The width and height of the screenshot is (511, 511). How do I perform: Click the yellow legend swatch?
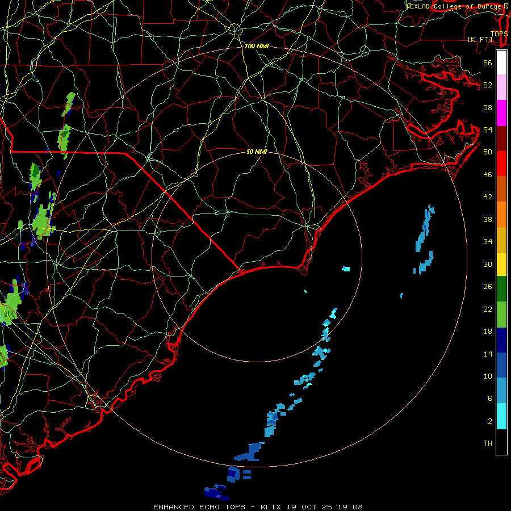pyautogui.click(x=501, y=265)
